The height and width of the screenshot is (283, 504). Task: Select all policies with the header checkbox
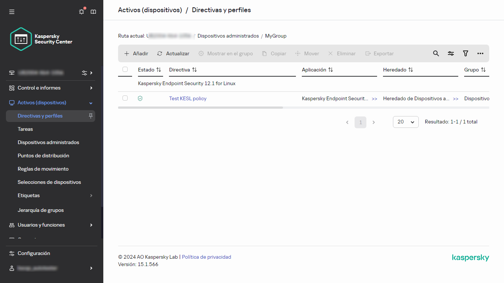[125, 69]
